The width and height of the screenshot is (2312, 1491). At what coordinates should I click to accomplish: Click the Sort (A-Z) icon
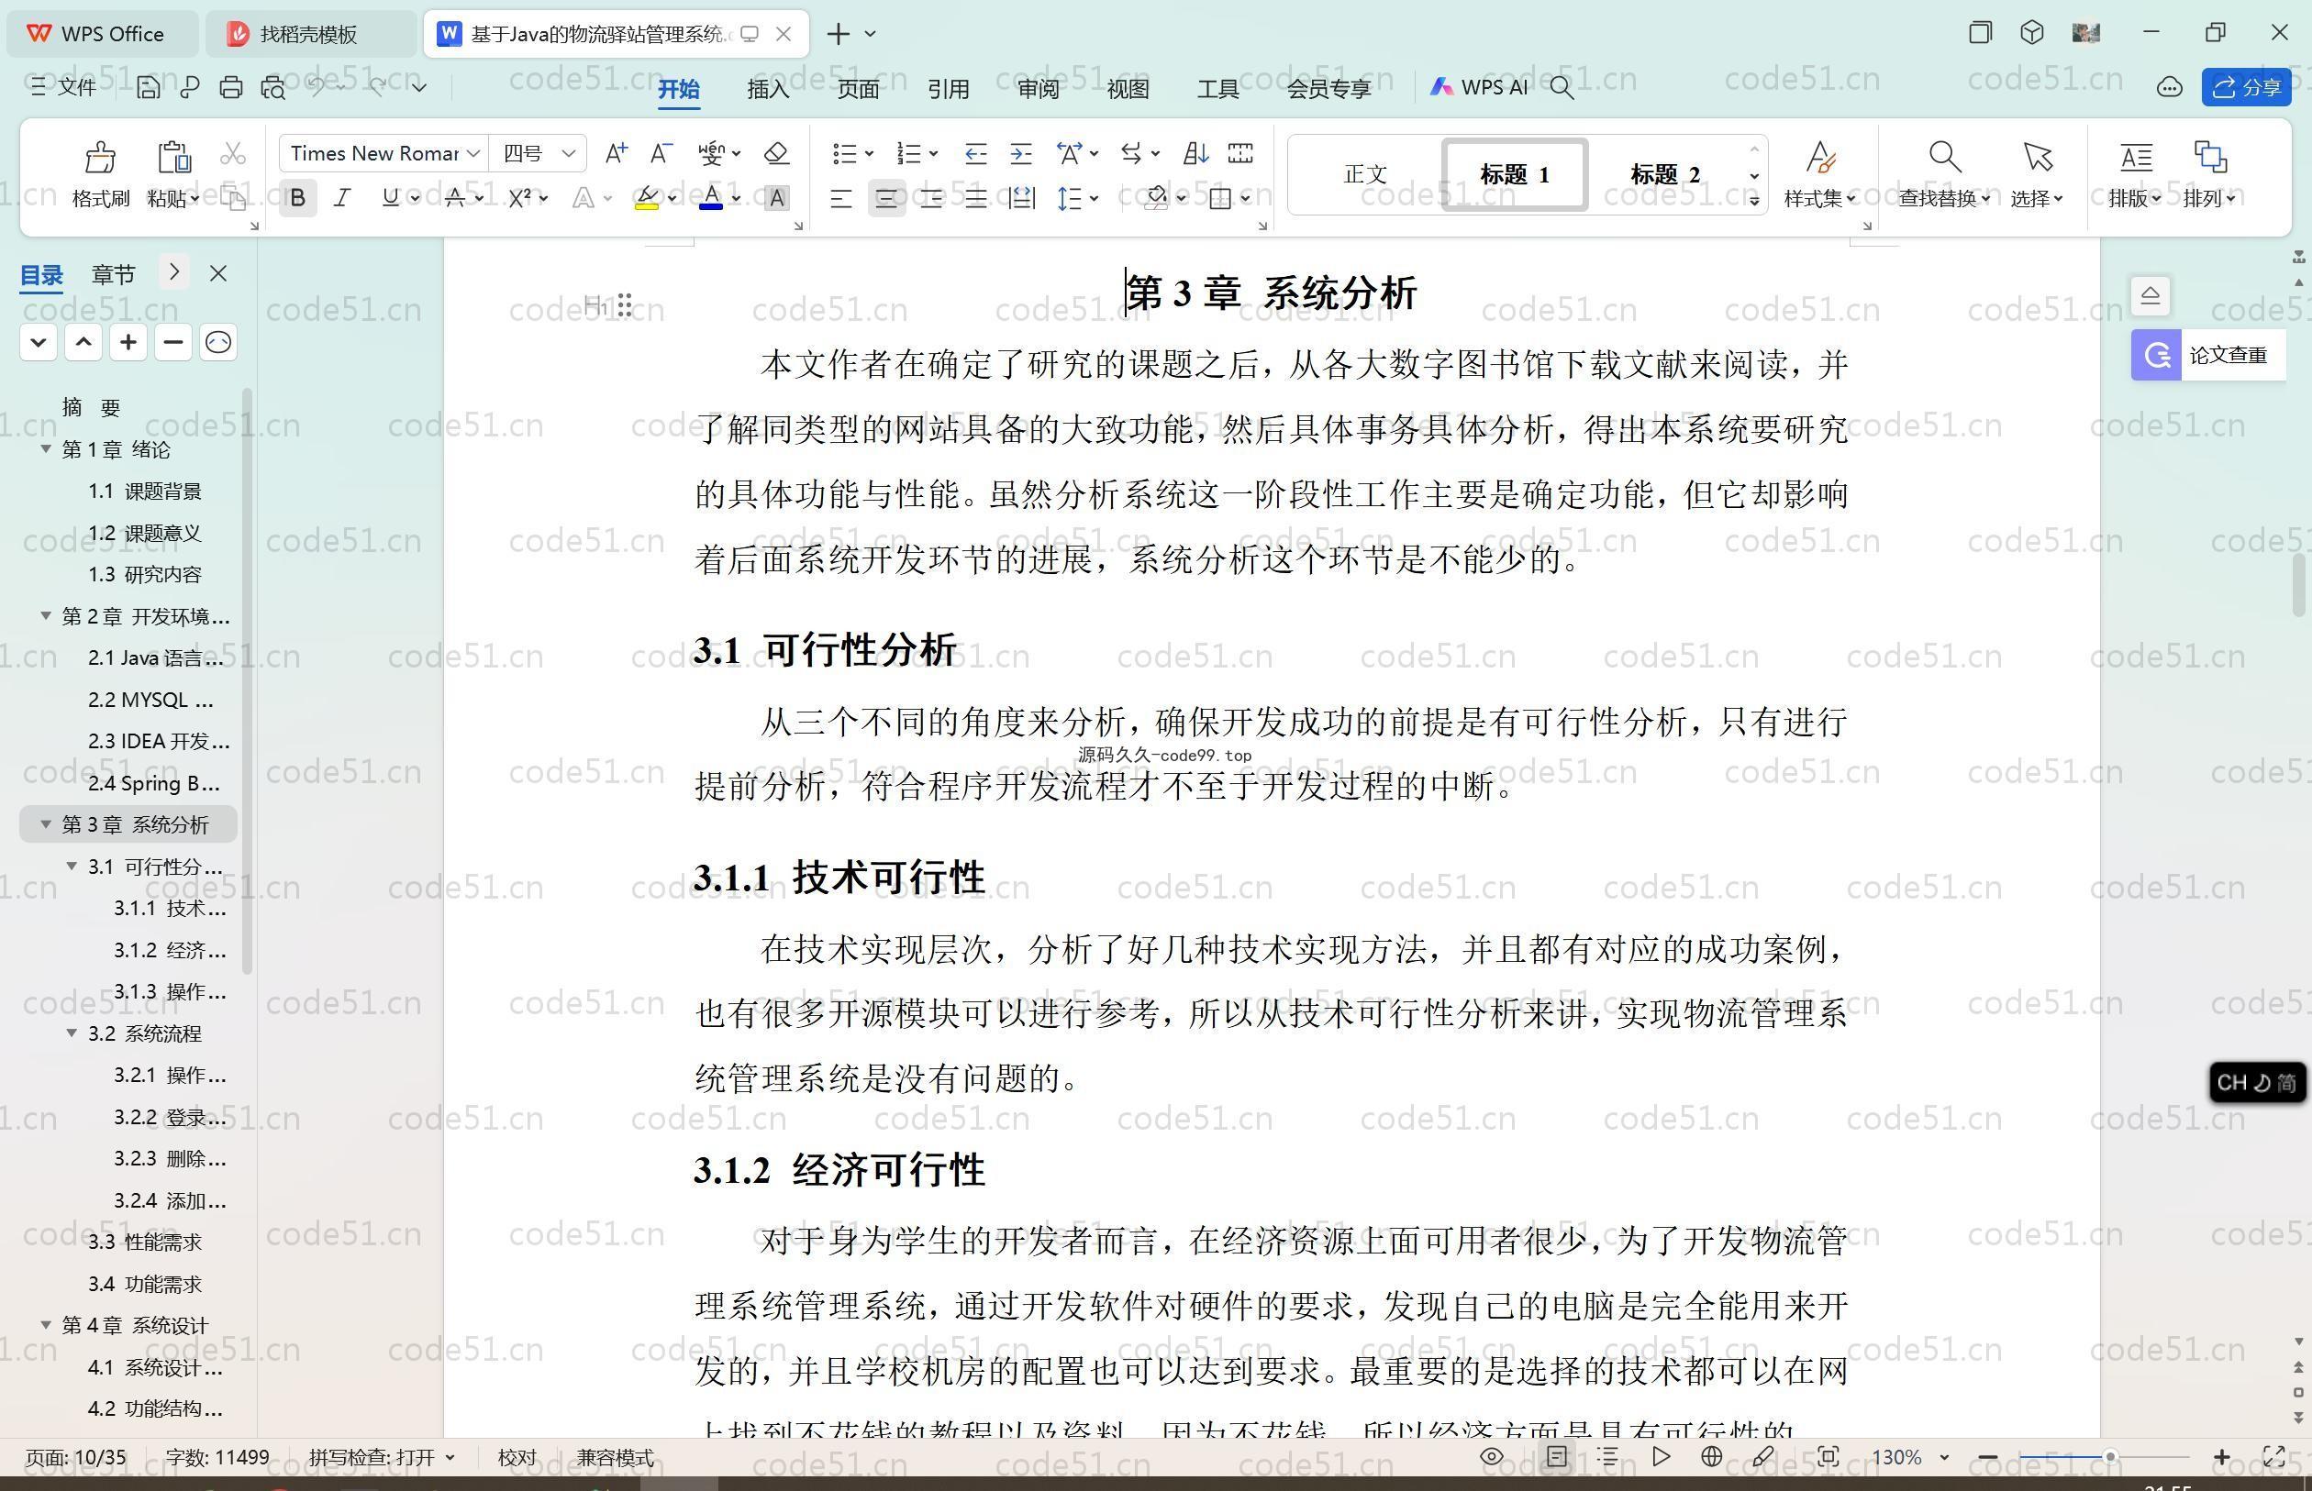(1195, 153)
